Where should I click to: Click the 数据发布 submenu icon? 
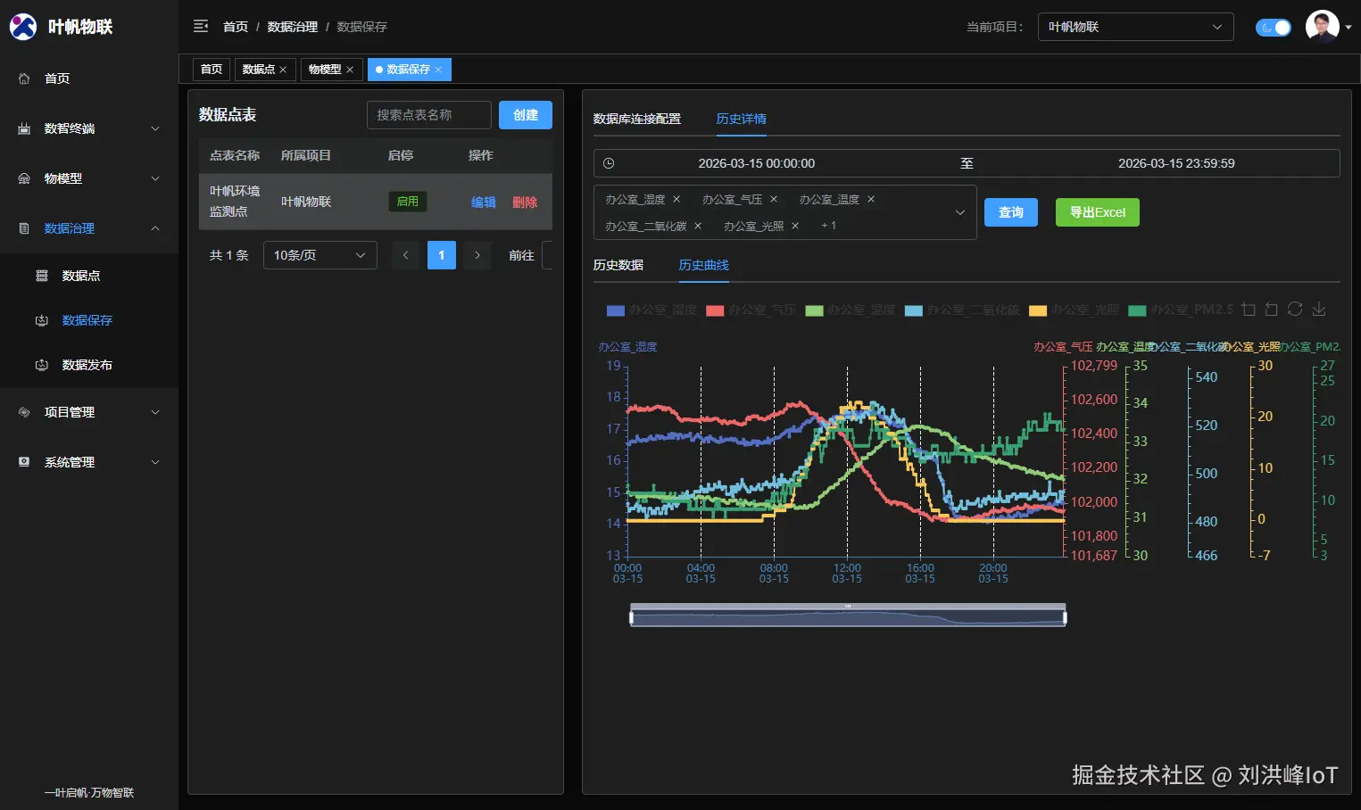click(41, 365)
